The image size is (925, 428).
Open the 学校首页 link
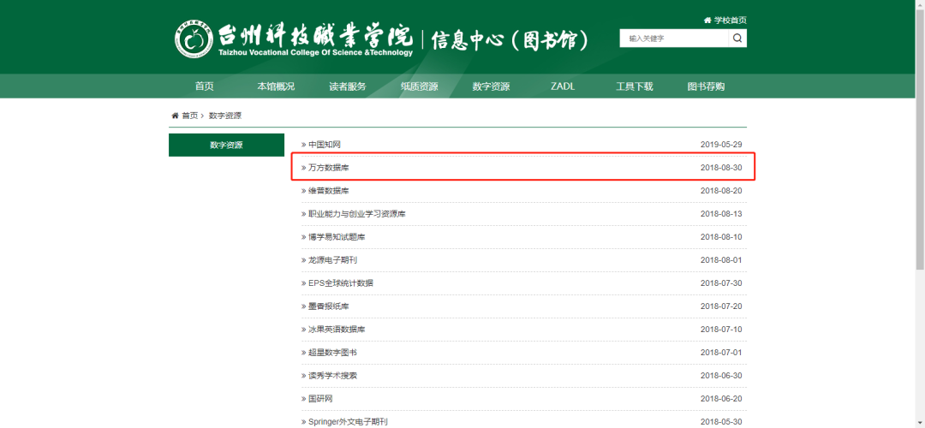tap(731, 20)
